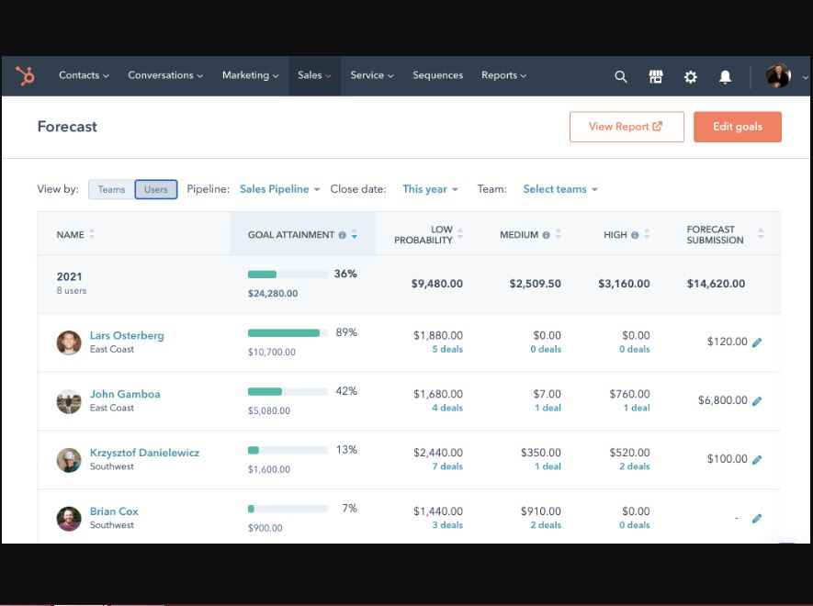Change close date with the This year dropdown

pyautogui.click(x=426, y=189)
